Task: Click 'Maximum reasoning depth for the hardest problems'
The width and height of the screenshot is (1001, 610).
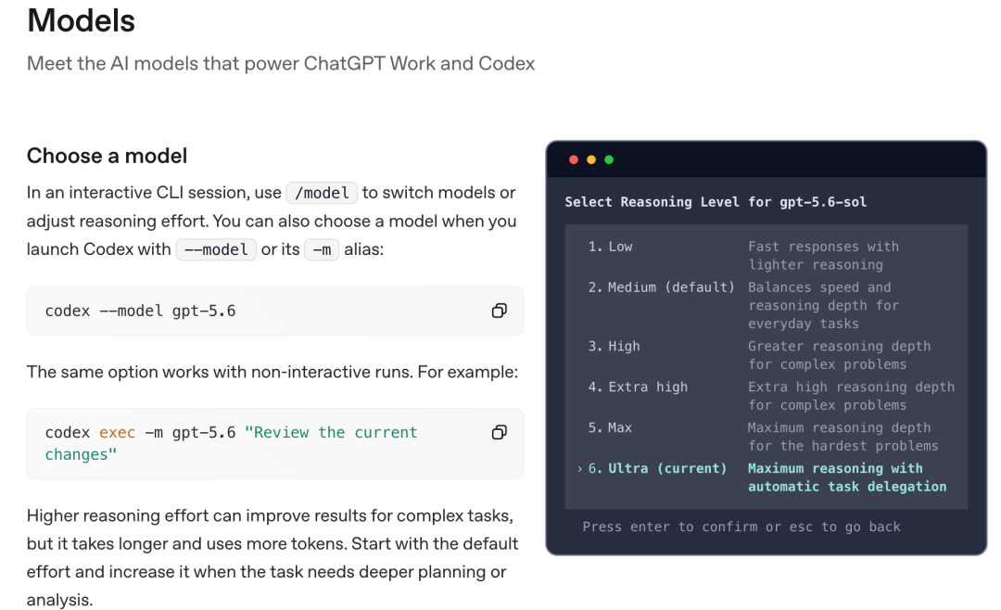Action: point(843,437)
